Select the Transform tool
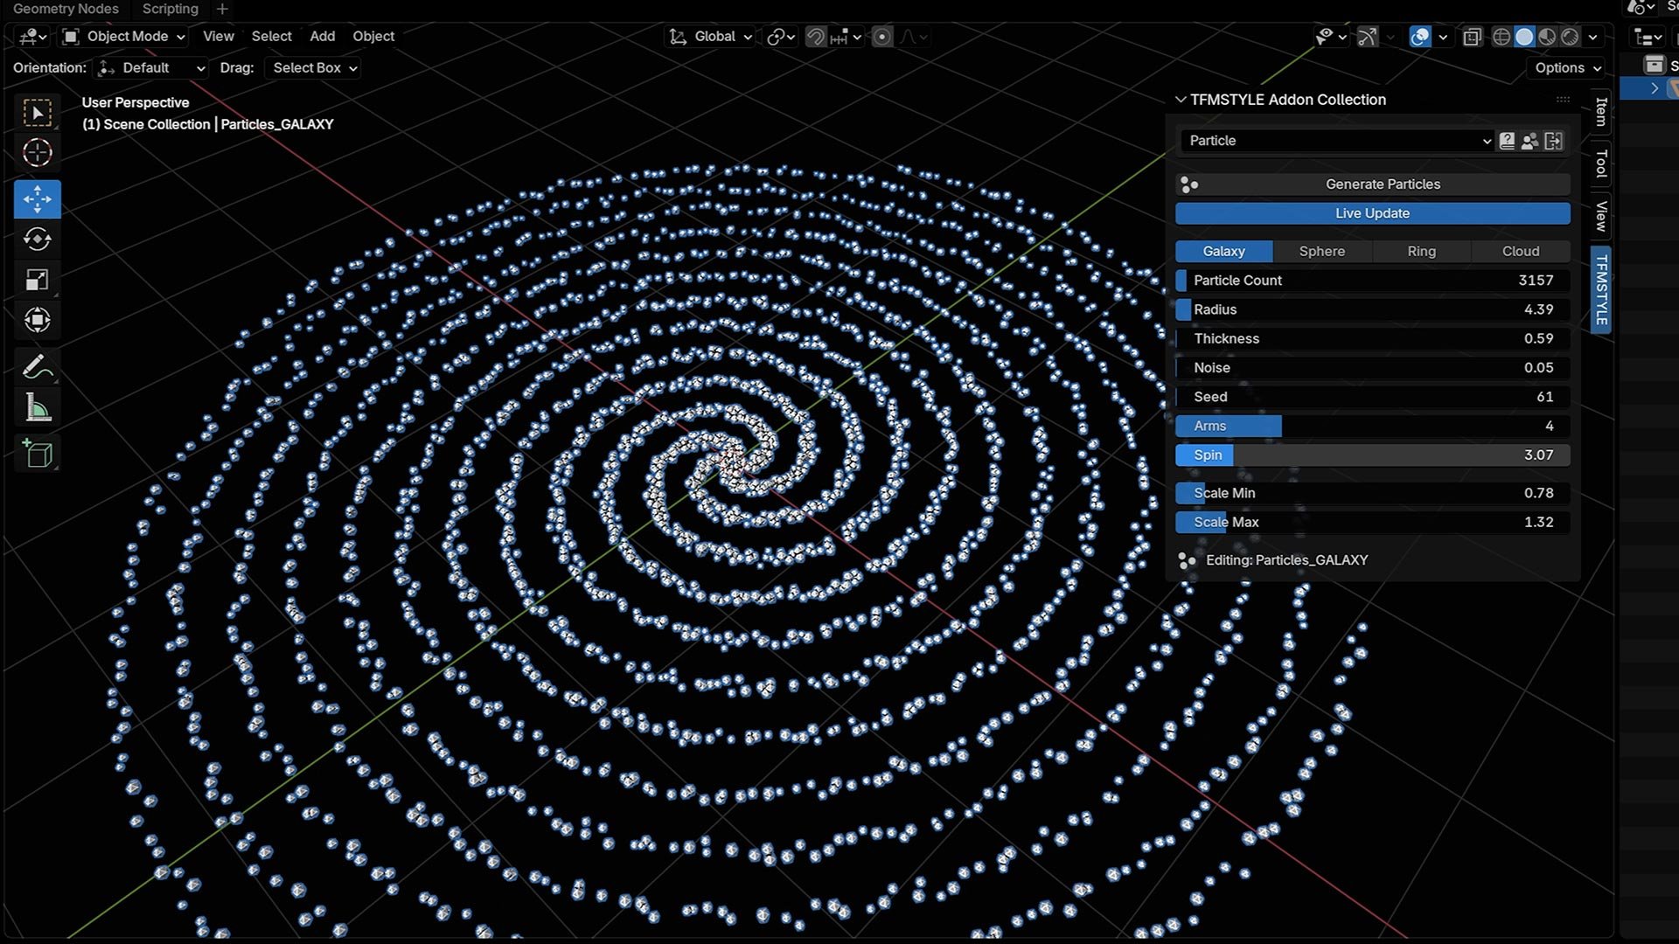 point(37,320)
